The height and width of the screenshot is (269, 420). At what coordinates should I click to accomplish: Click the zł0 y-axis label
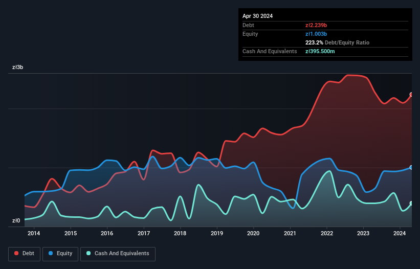(16, 220)
